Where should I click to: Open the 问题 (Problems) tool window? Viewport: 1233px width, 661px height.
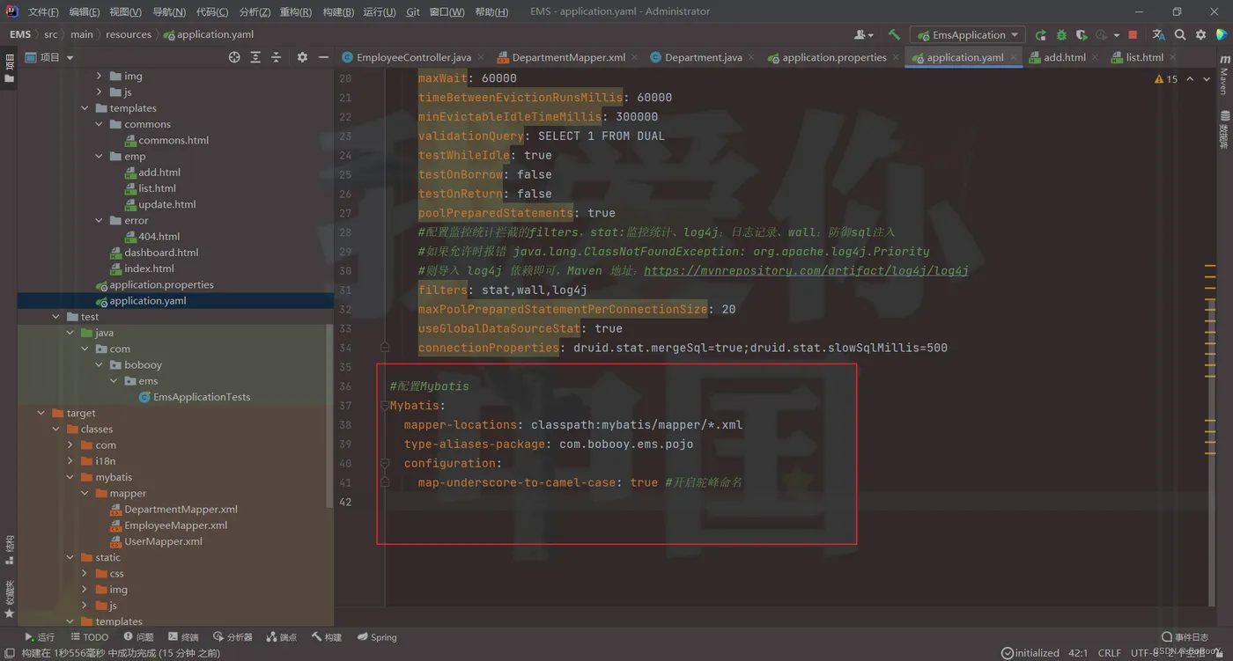(138, 637)
